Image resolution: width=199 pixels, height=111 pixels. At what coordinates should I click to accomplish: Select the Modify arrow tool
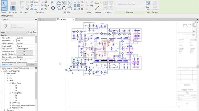click(x=4, y=6)
